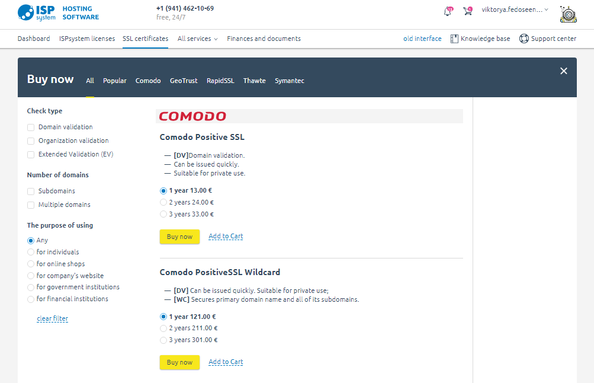Screen dimensions: 594x383
Task: Click the Knowledge base book icon
Action: tap(454, 39)
